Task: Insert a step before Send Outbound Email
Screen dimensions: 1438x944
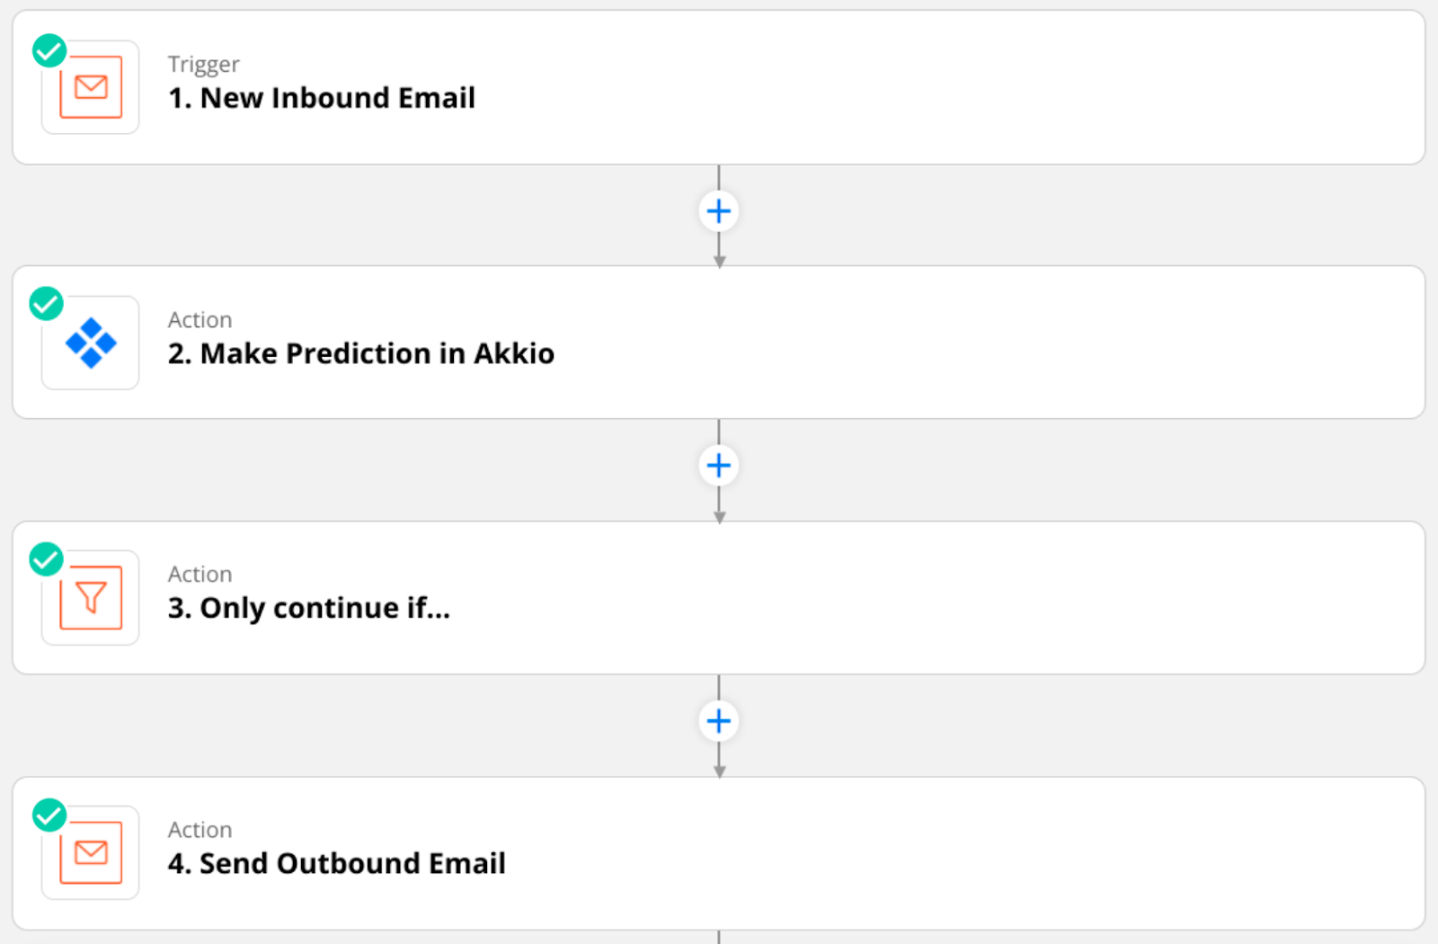Action: click(719, 720)
